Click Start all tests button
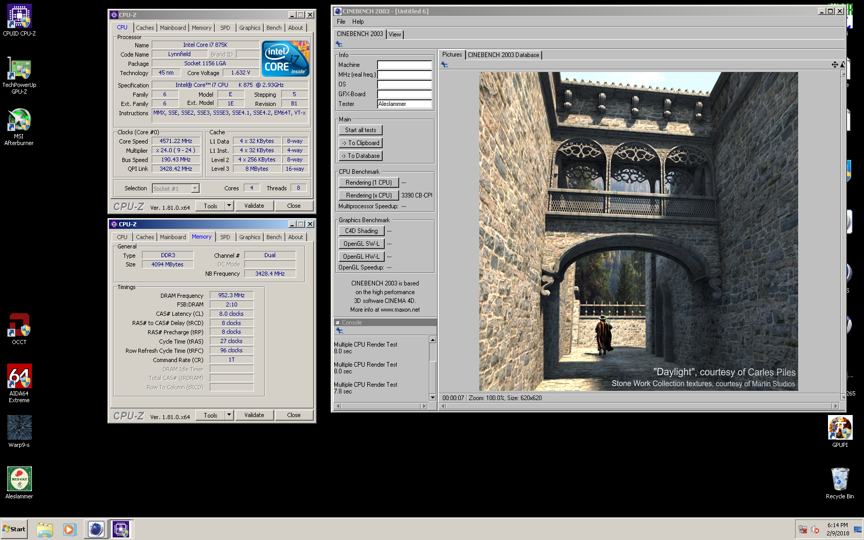Viewport: 864px width, 540px height. click(361, 130)
